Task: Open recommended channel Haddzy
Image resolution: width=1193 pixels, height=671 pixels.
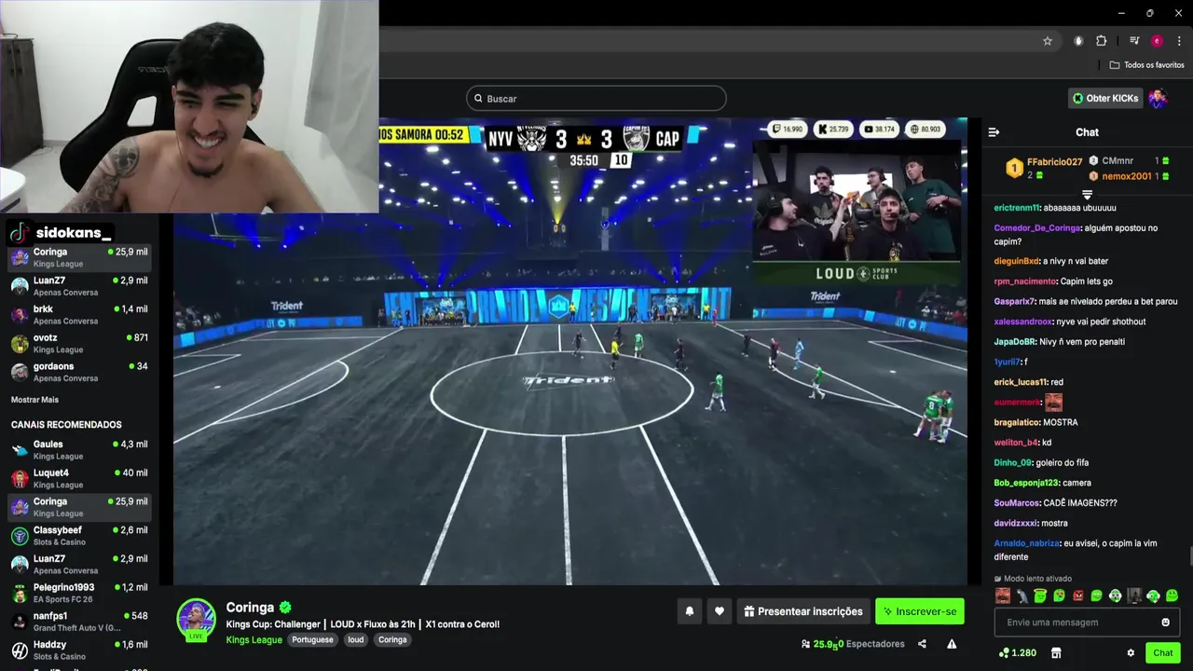Action: click(79, 650)
